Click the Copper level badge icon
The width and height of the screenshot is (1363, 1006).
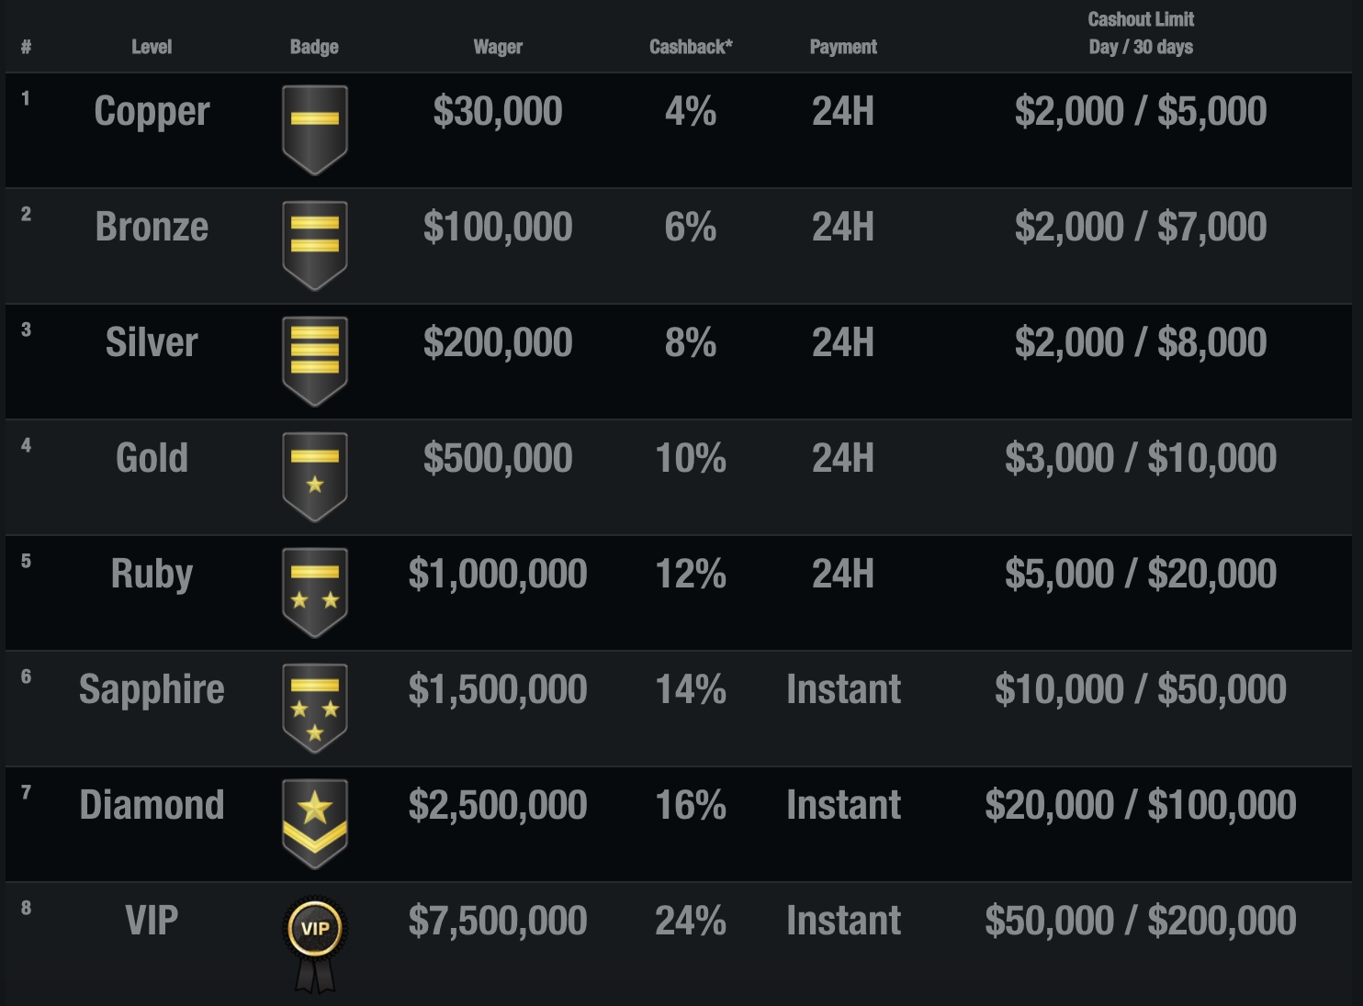(x=314, y=130)
